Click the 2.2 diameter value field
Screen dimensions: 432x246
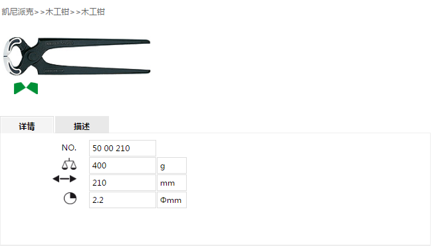(x=122, y=200)
